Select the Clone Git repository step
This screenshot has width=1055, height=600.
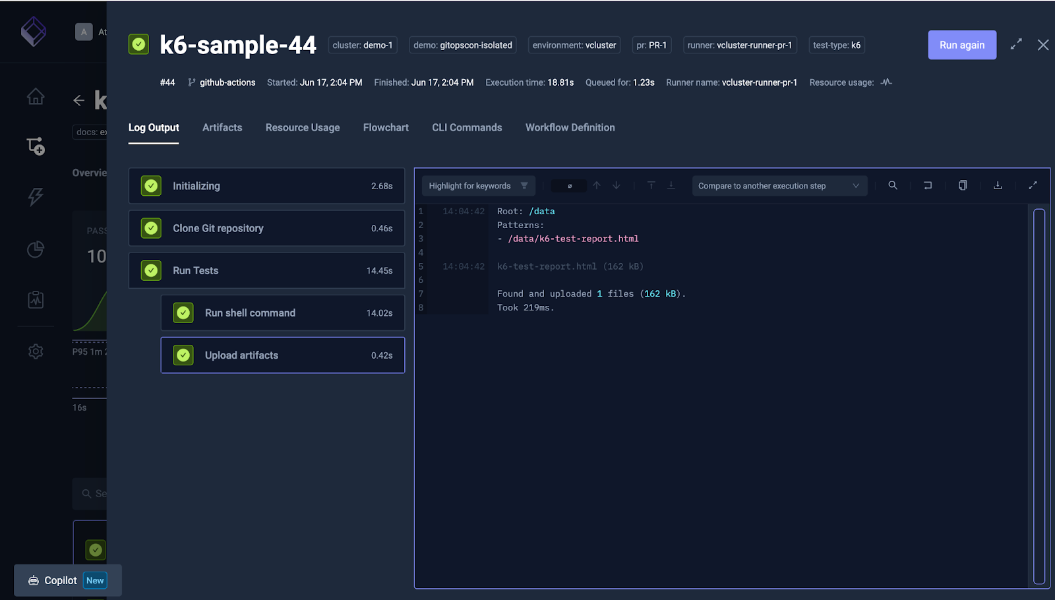[x=266, y=228]
